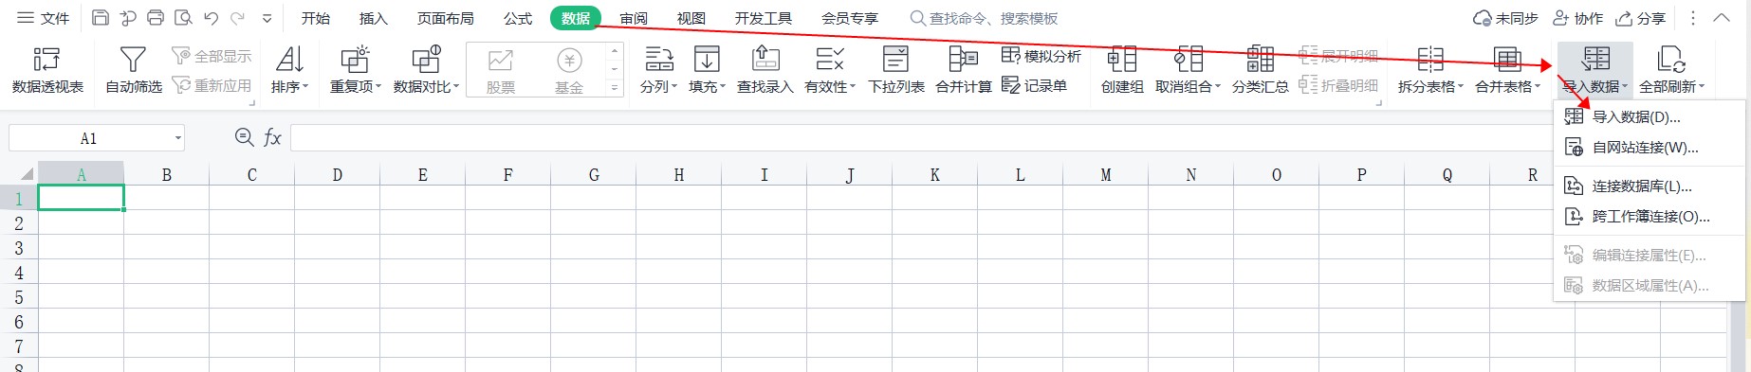The width and height of the screenshot is (1751, 372).
Task: Select the 数据 ribbon tab
Action: click(x=576, y=18)
